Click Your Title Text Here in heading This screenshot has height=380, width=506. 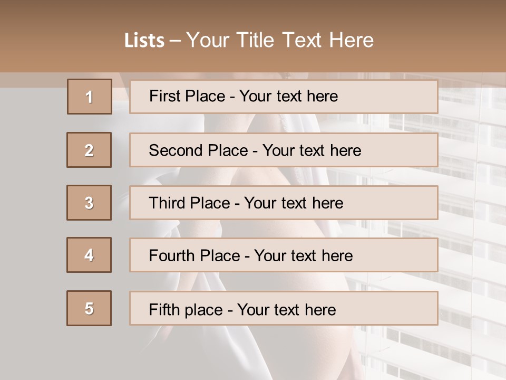point(280,40)
